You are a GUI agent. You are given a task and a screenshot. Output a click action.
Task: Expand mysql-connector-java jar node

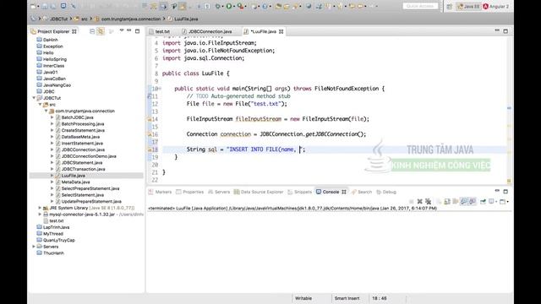click(x=40, y=214)
